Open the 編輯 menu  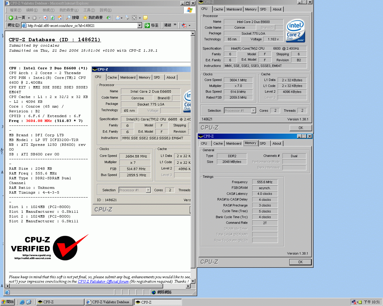(x=32, y=10)
